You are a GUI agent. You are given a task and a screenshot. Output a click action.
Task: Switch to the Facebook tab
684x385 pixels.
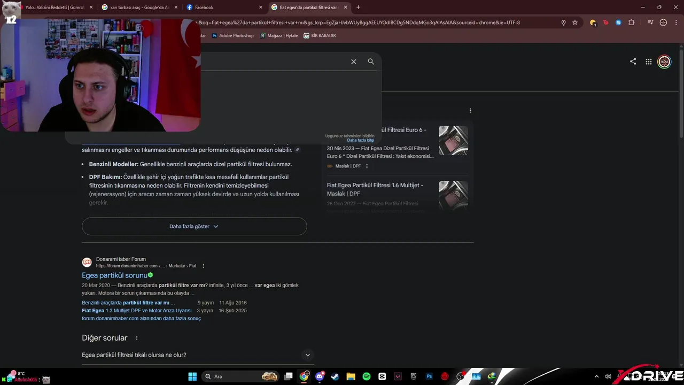tap(224, 7)
